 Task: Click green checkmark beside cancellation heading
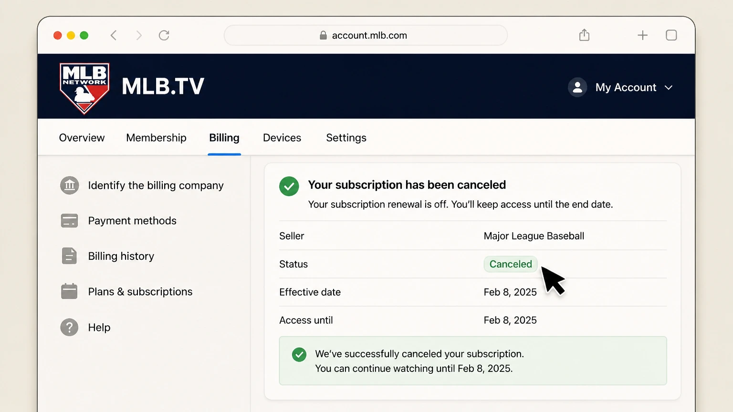pyautogui.click(x=289, y=186)
